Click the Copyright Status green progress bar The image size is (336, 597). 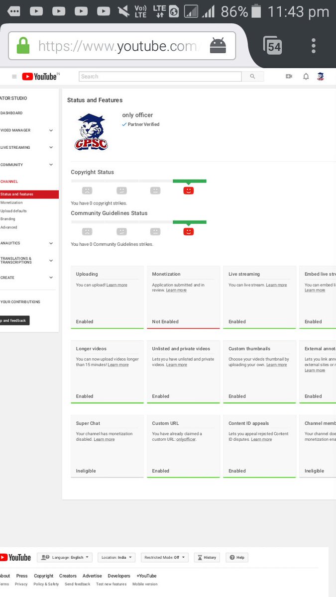click(189, 182)
